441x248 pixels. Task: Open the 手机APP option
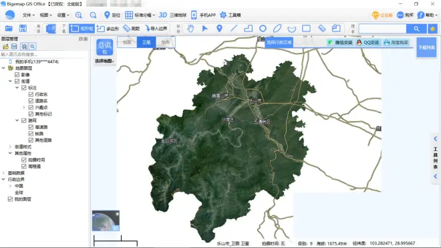click(x=203, y=15)
